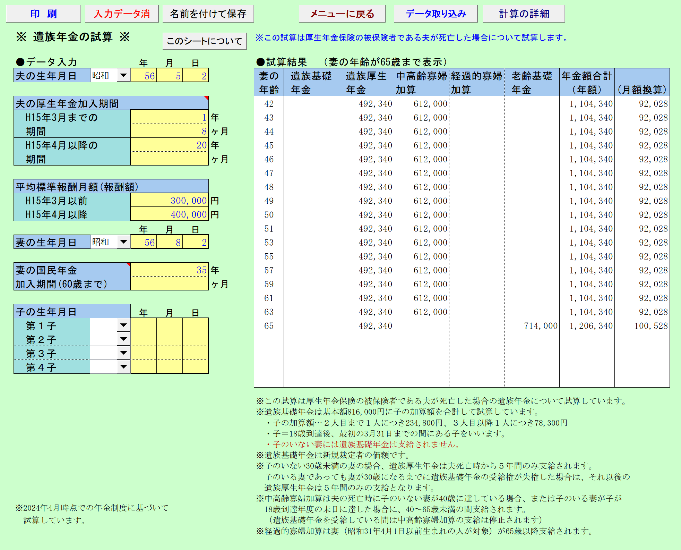Select 第３子 birth year cell
Image resolution: width=681 pixels, height=550 pixels.
point(144,353)
